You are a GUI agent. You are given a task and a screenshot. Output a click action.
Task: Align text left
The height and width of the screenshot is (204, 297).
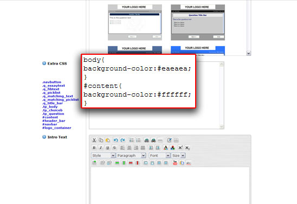pos(122,148)
